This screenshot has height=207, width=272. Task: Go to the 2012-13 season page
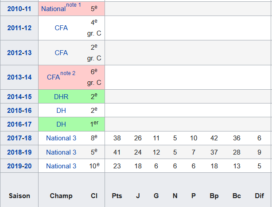click(19, 52)
